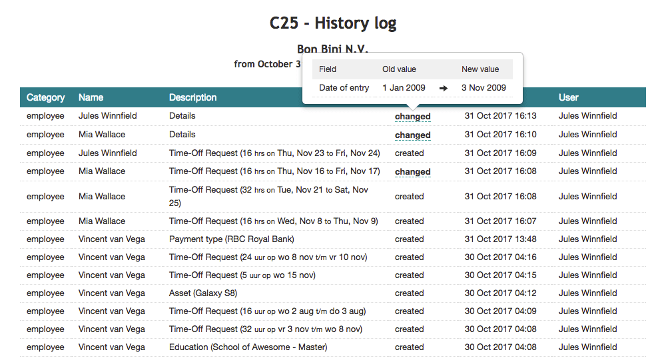Sort by the Description column header
This screenshot has height=360, width=650.
[192, 97]
